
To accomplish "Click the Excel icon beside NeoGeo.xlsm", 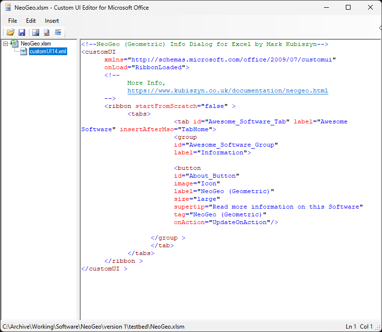I will (x=14, y=44).
